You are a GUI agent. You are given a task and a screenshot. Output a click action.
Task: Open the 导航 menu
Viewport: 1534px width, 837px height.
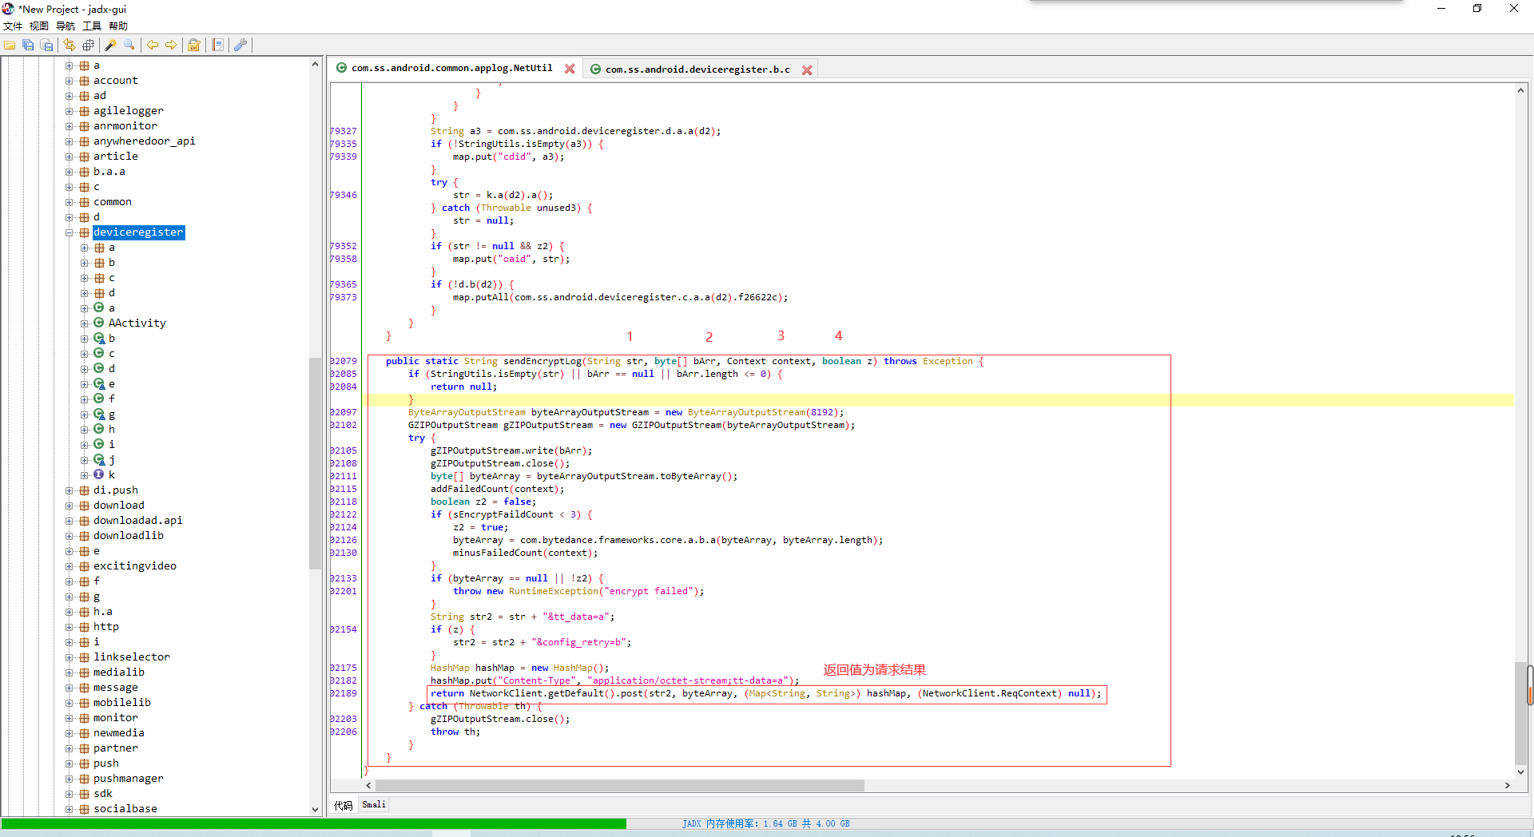[66, 26]
